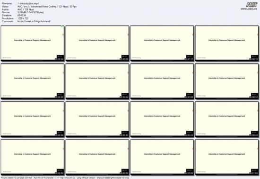Viewport: 260px width, 179px height.
Task: Open the thumbnail stamped 00:00:04
Action: (32, 43)
